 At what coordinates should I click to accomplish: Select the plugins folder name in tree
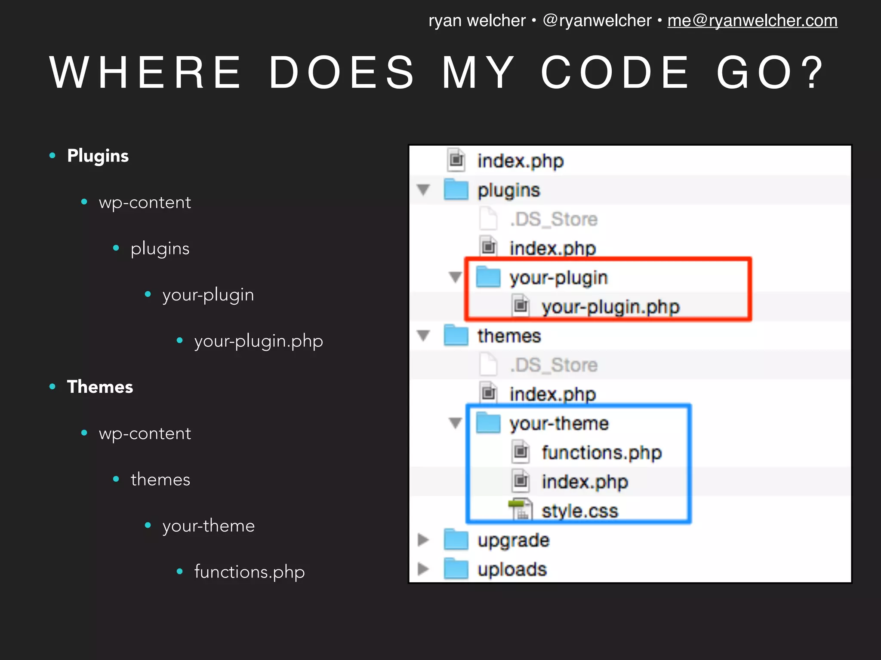pyautogui.click(x=509, y=191)
